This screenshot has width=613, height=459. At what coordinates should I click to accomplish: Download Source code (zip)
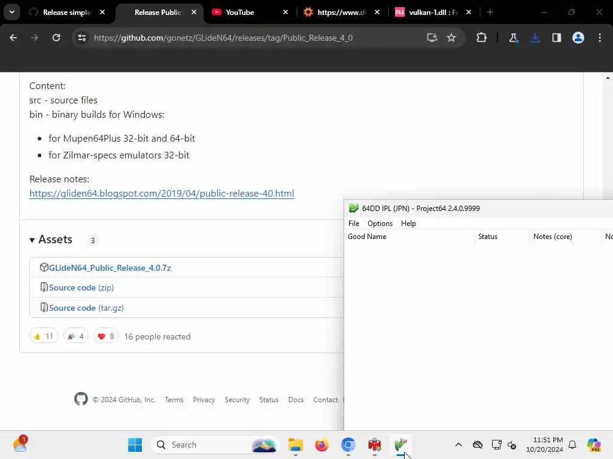click(x=81, y=287)
